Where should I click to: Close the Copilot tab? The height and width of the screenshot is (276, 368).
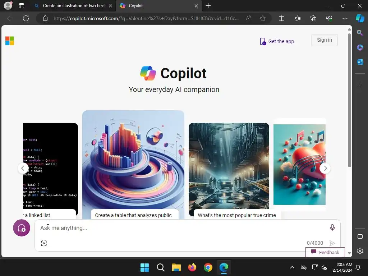pyautogui.click(x=197, y=6)
